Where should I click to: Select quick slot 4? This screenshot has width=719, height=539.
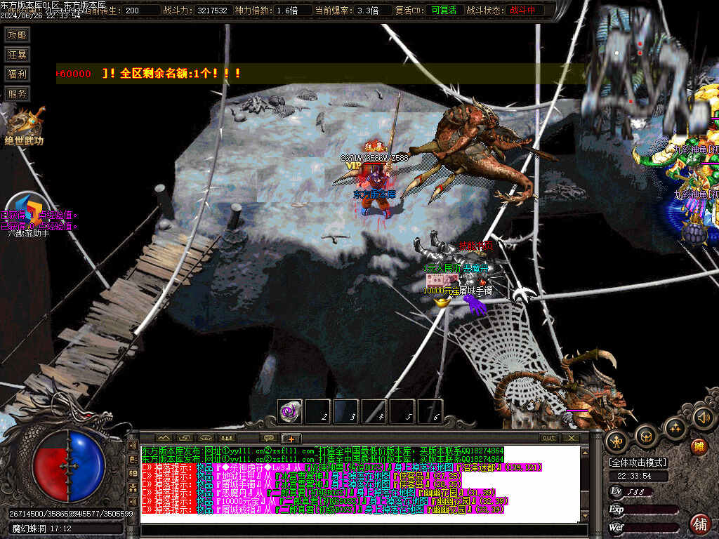coord(375,411)
